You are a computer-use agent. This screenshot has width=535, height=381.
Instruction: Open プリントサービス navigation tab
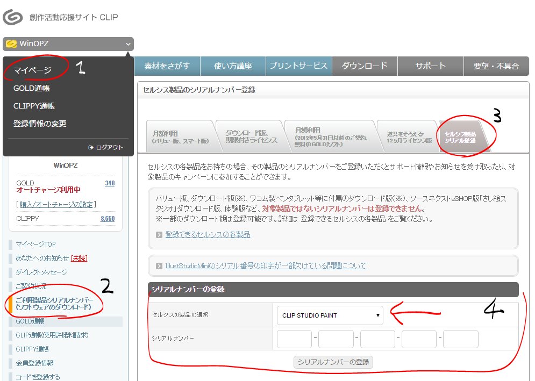(x=298, y=66)
